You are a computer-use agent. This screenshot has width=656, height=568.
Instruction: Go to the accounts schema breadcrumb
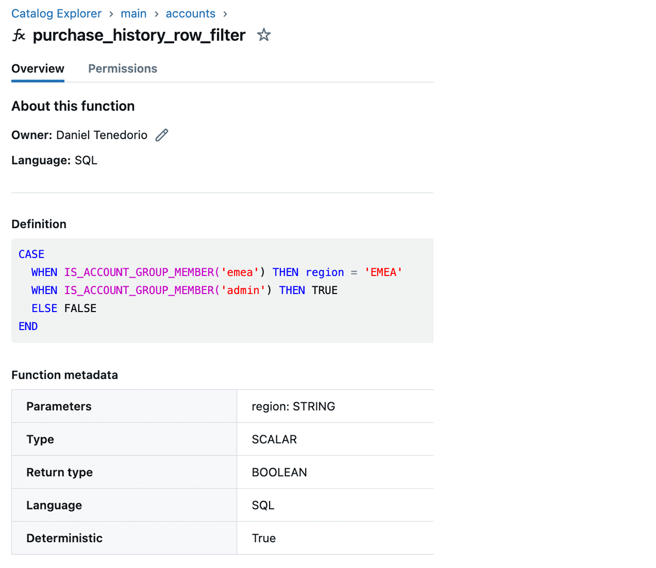(x=190, y=14)
